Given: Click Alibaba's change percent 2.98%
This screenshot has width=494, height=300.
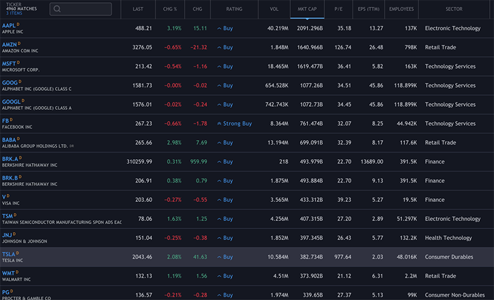Looking at the screenshot, I should coord(174,143).
